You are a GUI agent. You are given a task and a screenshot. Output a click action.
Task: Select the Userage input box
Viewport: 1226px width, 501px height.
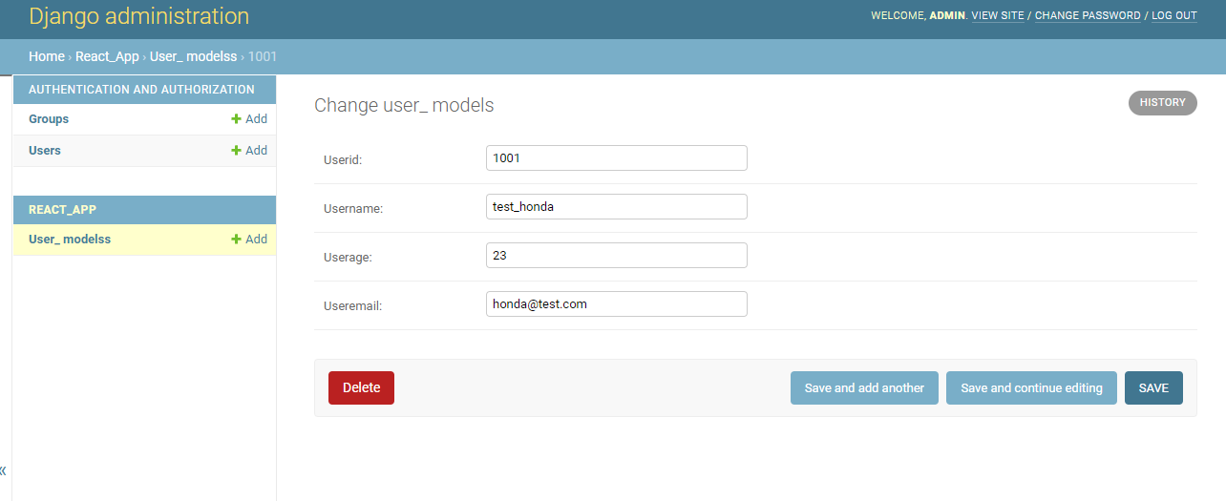[616, 256]
